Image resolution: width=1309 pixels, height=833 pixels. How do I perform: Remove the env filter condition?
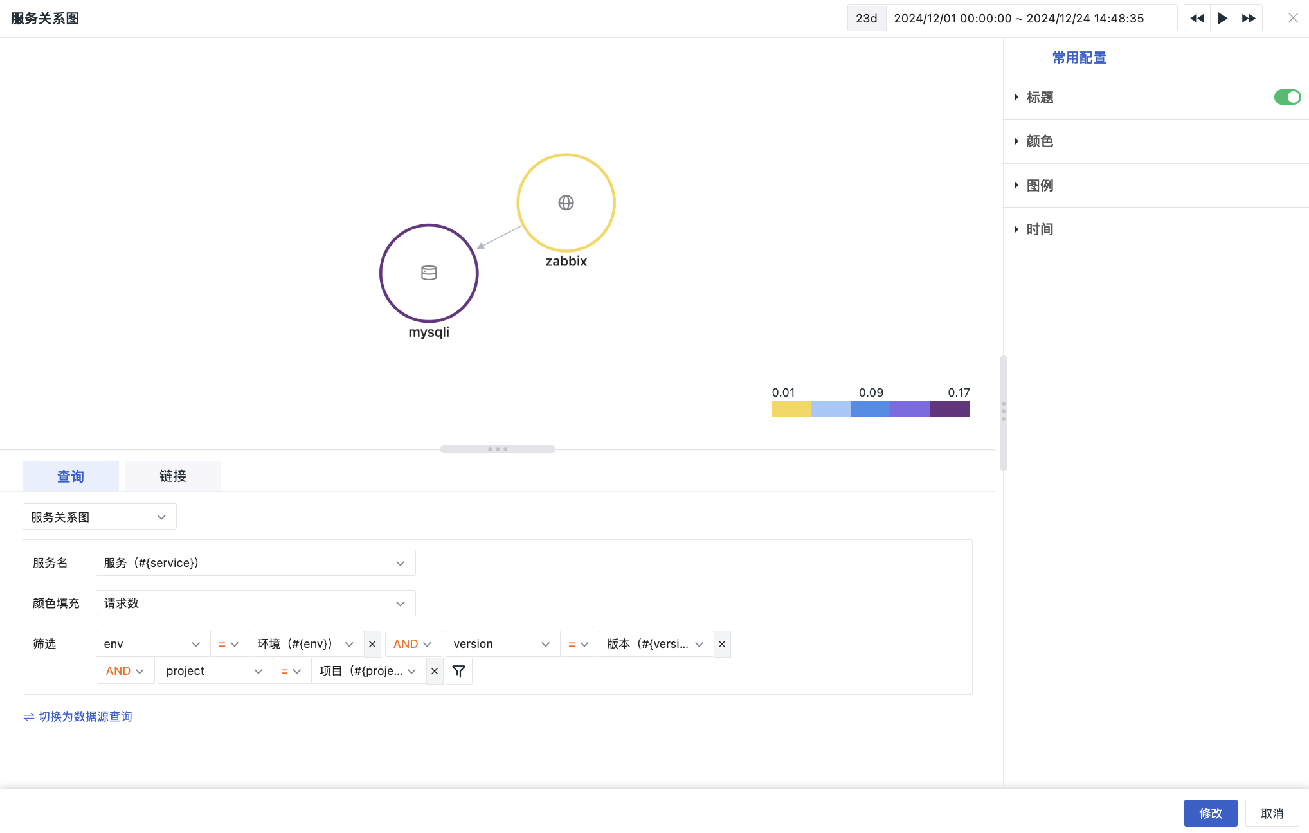(372, 644)
